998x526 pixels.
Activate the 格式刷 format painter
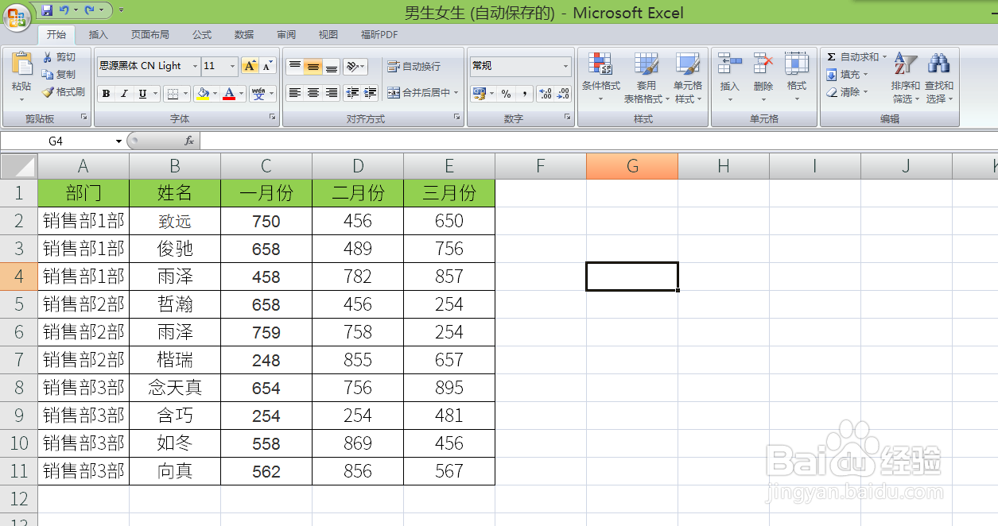pos(64,92)
